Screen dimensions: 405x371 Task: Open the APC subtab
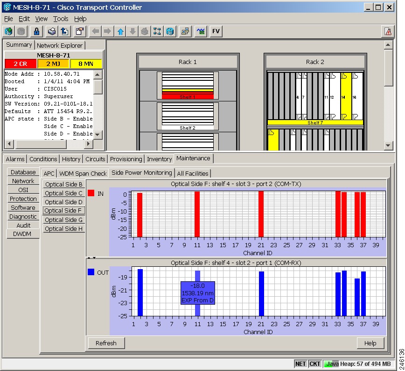click(49, 174)
